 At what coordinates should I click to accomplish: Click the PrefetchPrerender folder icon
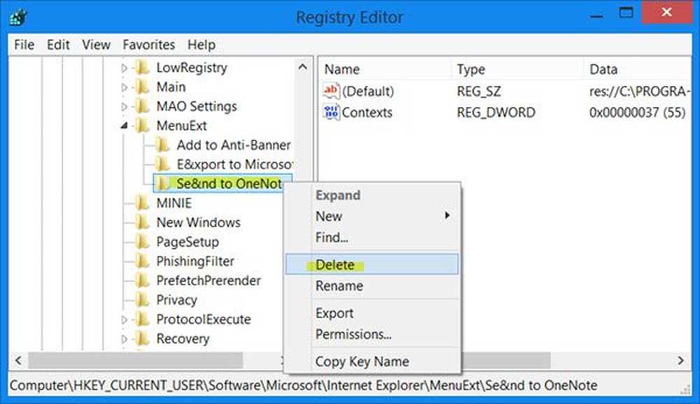(142, 280)
